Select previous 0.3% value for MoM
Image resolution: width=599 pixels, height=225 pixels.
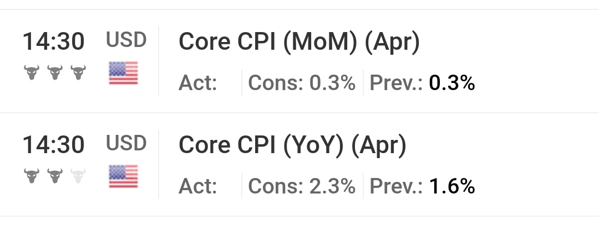pos(452,82)
